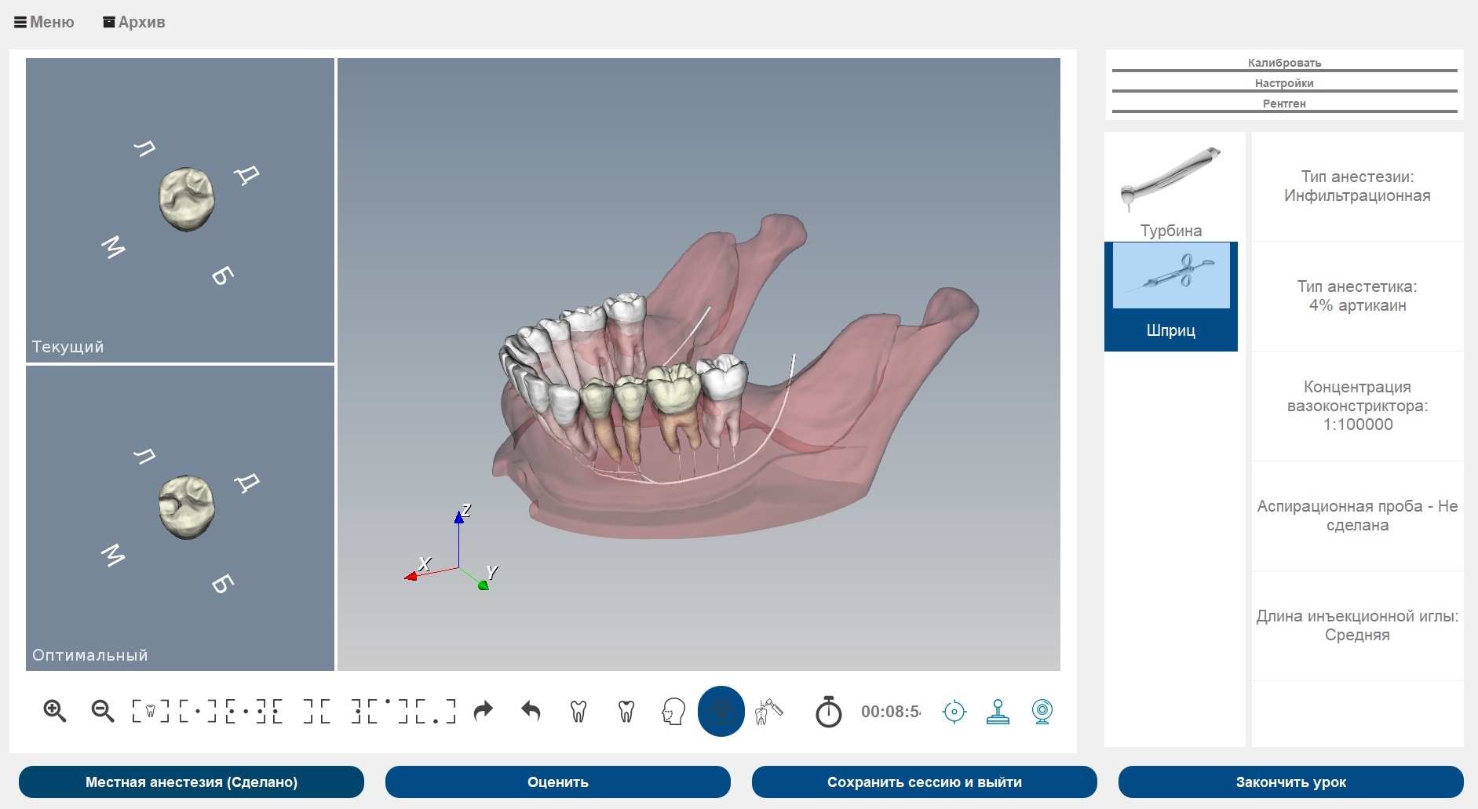Screen dimensions: 1478x809
Task: Open the Меню menu
Action: [44, 22]
